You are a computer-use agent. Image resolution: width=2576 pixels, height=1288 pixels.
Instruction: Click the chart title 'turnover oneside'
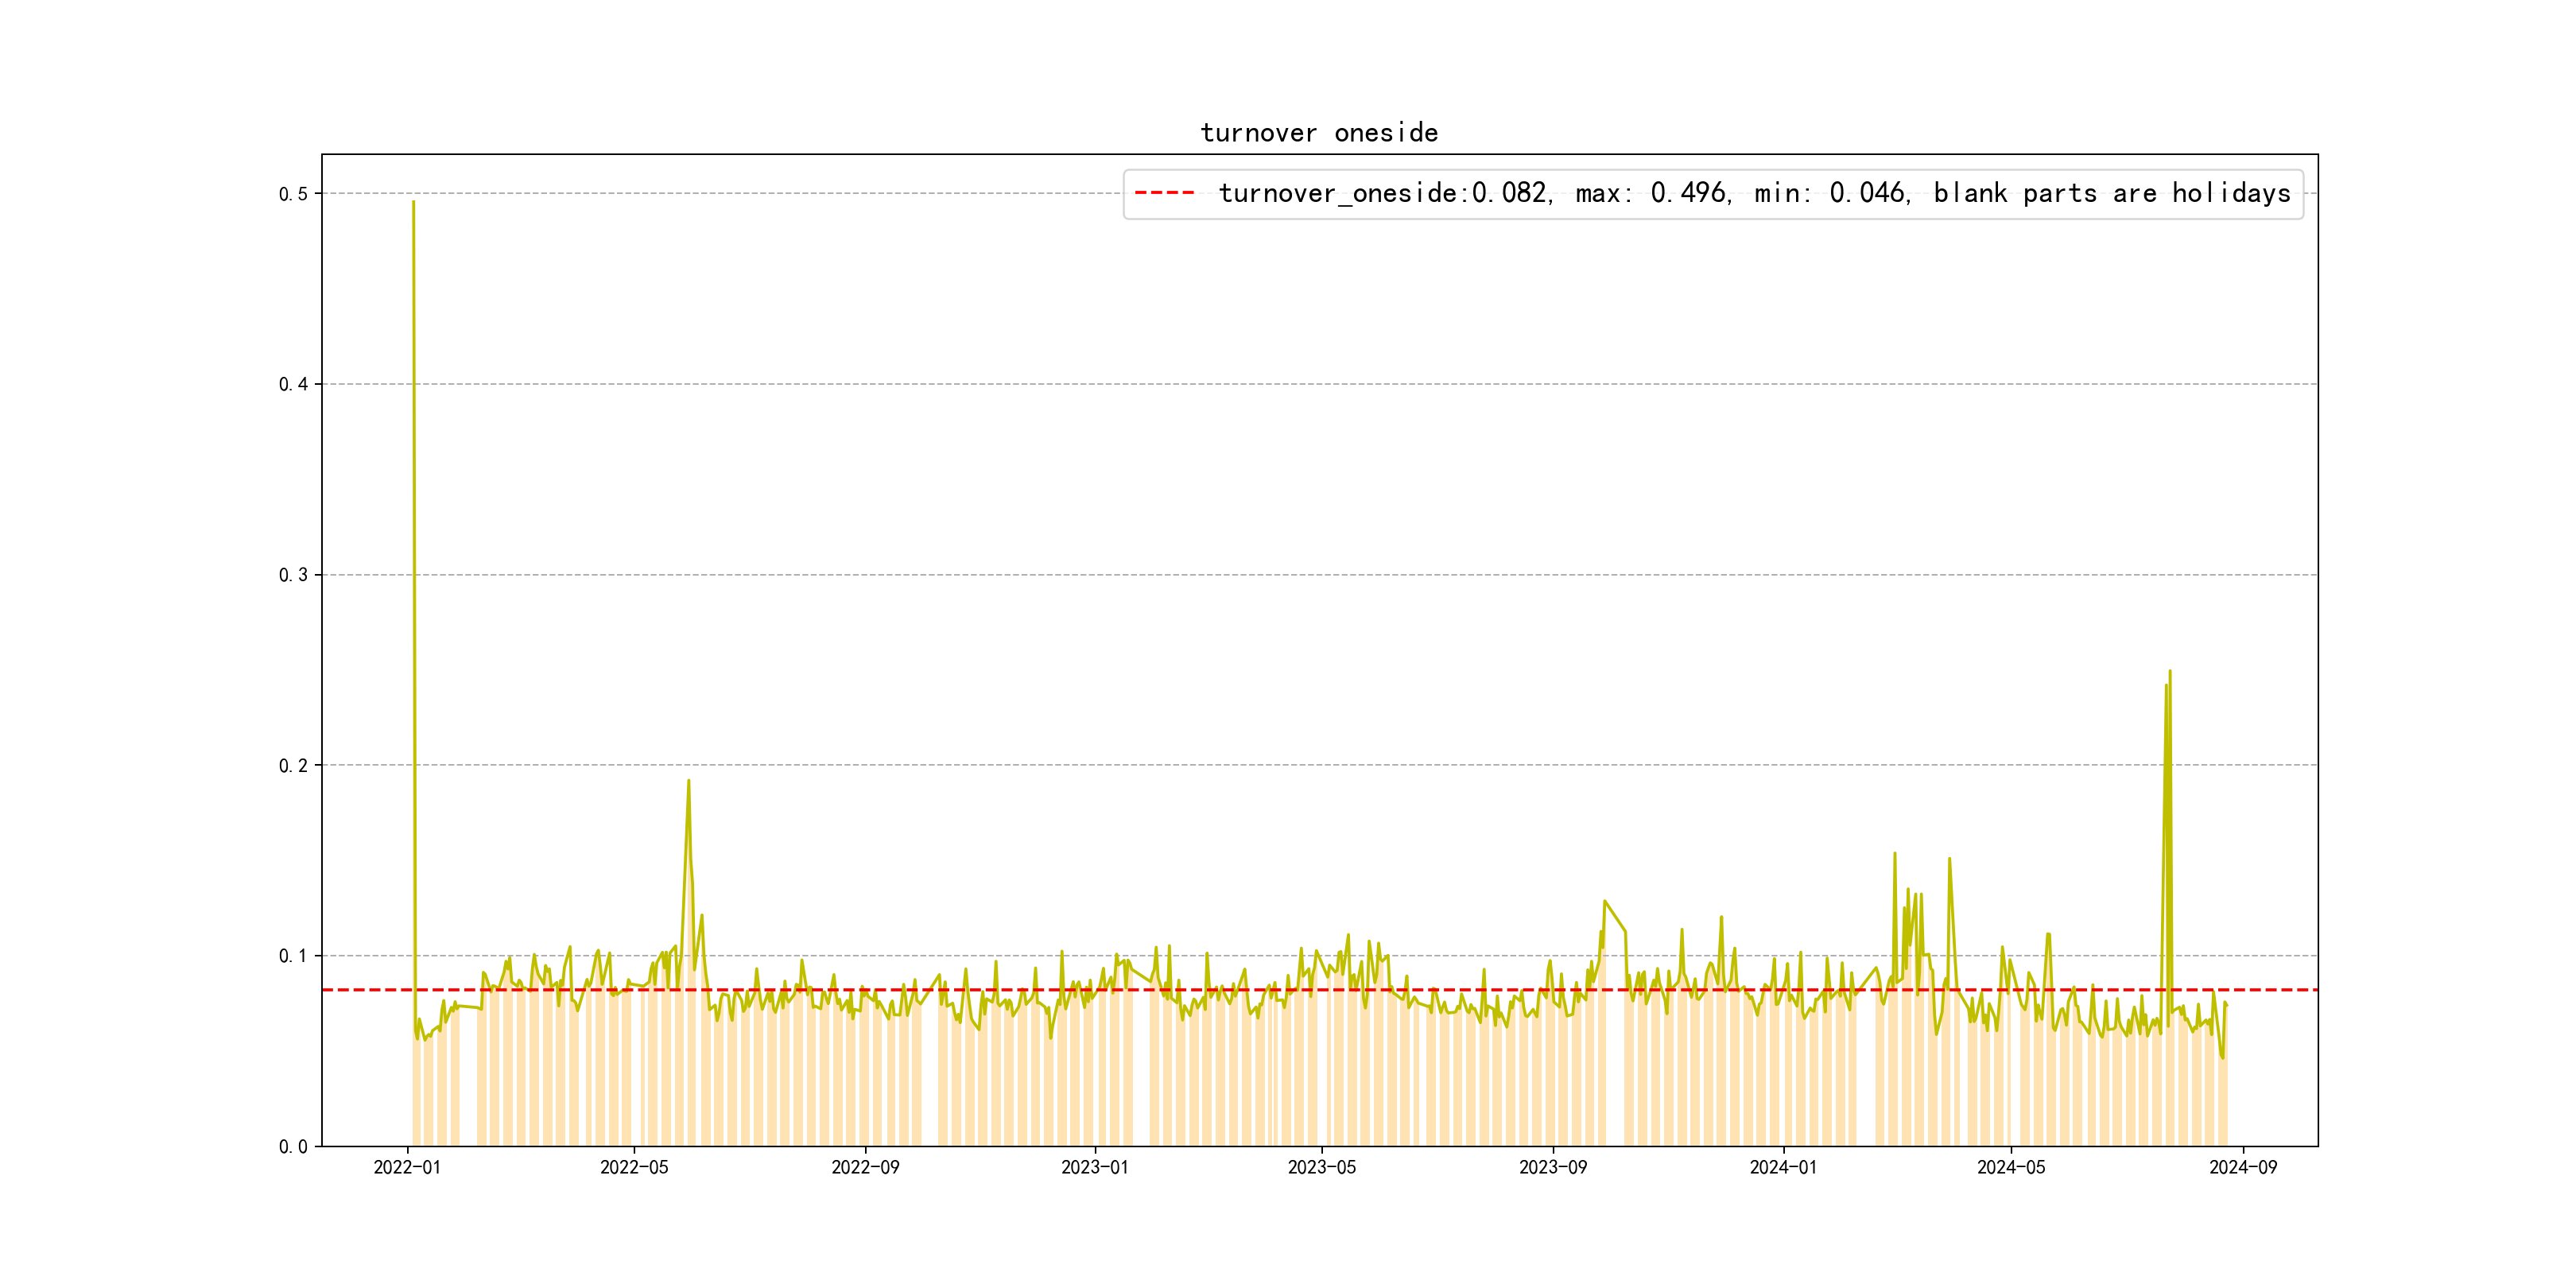1319,133
